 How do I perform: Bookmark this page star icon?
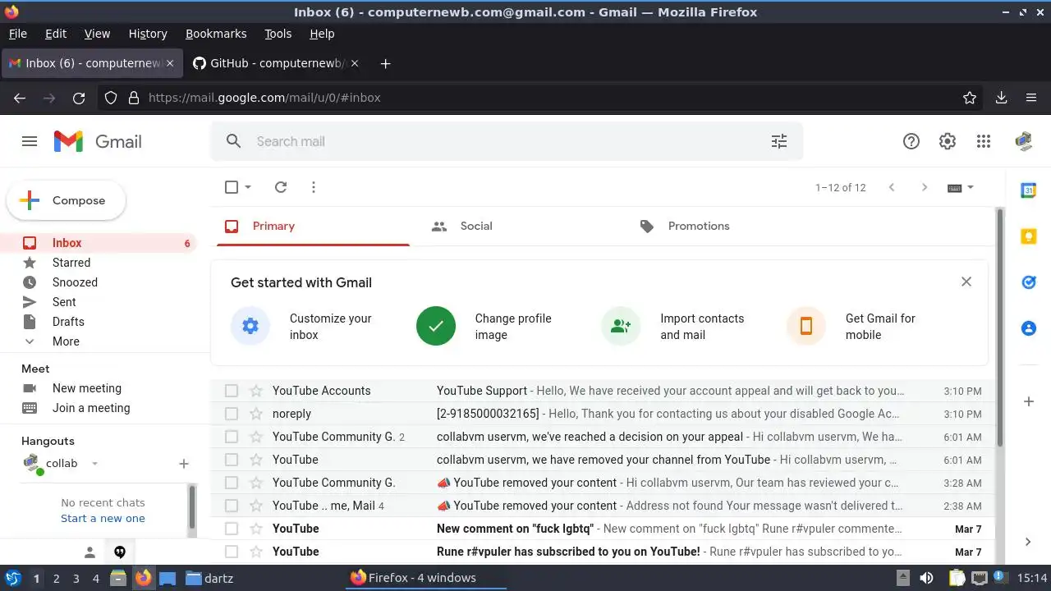click(x=970, y=98)
